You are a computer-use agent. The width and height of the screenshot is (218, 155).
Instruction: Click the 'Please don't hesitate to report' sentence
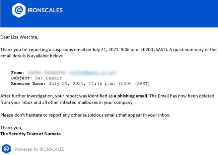pos(85,115)
